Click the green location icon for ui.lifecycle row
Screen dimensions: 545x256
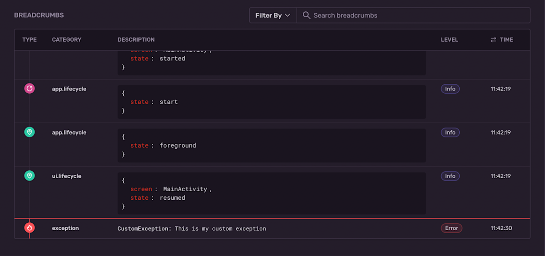(30, 176)
